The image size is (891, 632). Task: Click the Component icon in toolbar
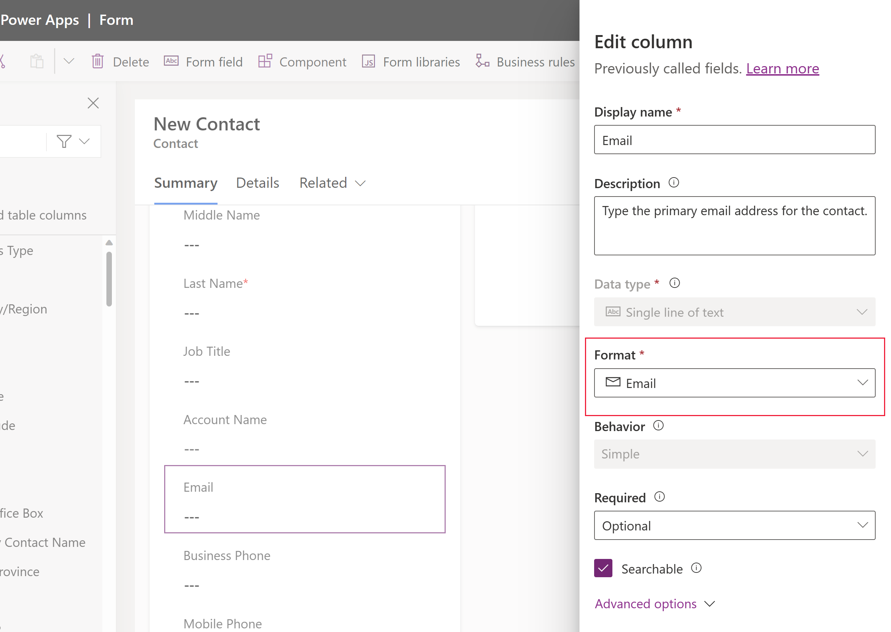(x=264, y=61)
